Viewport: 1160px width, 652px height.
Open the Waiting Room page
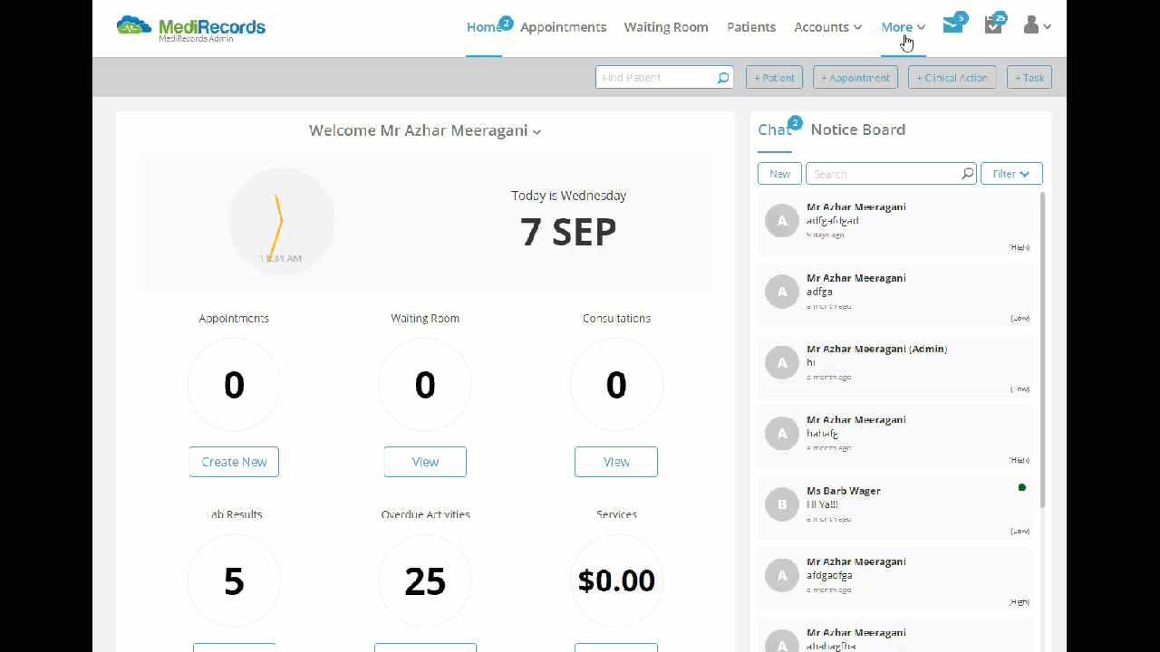click(666, 27)
